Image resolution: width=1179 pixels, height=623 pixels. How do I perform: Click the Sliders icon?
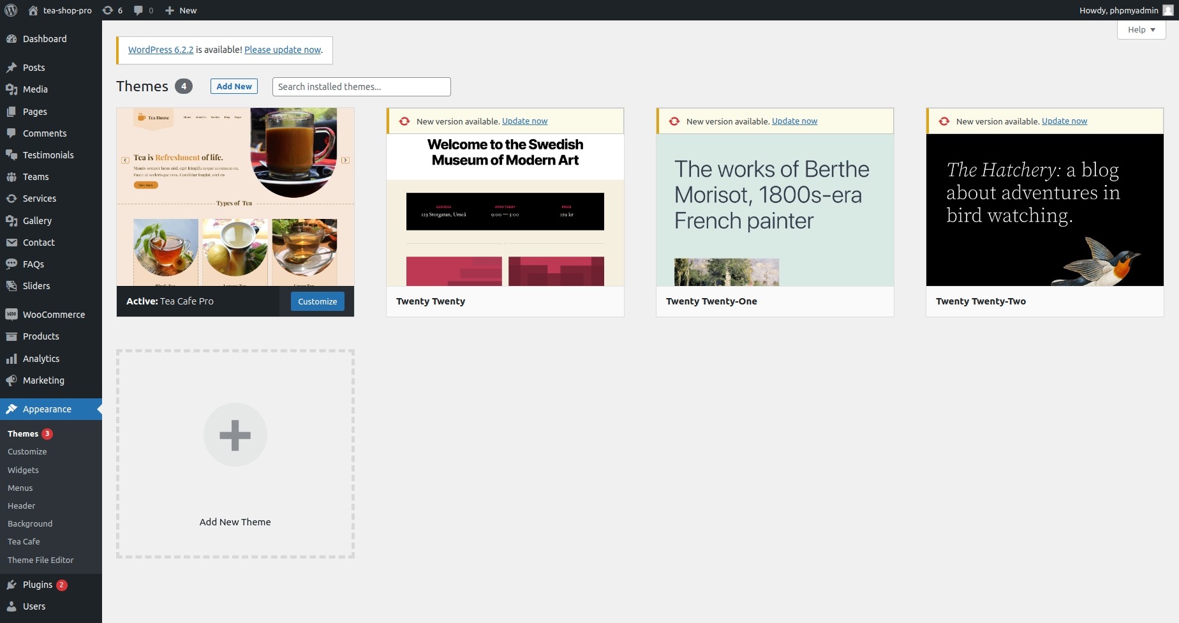coord(11,286)
